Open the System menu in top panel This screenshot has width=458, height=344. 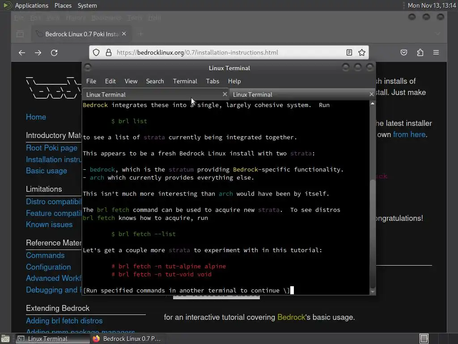[x=87, y=5]
